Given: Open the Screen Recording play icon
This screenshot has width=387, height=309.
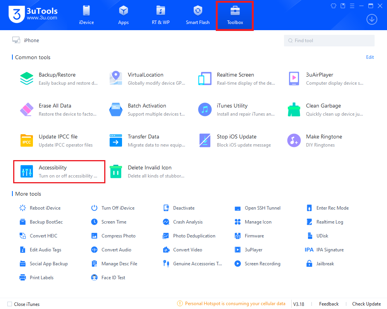Looking at the screenshot, I should coord(238,264).
